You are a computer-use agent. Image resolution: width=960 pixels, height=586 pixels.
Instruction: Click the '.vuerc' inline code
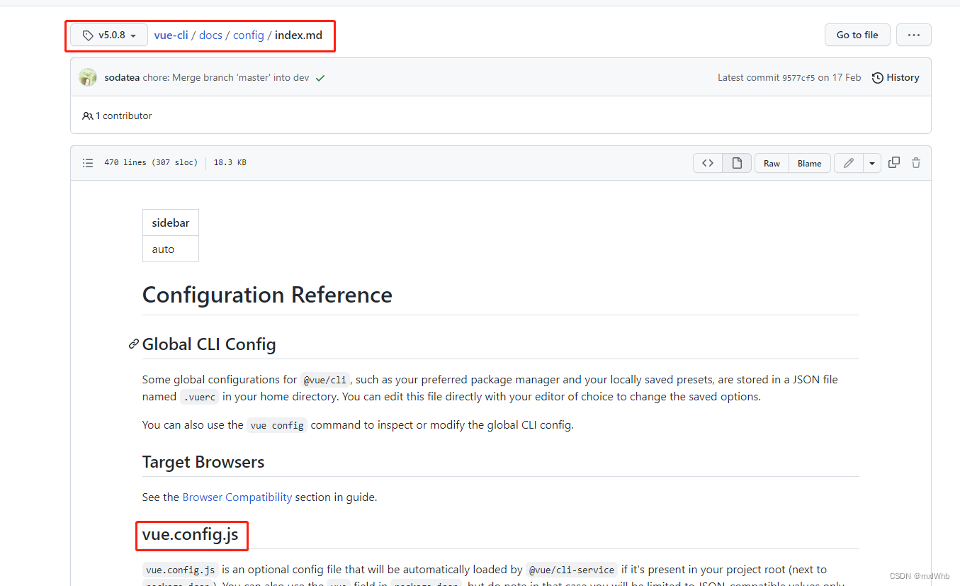[200, 397]
